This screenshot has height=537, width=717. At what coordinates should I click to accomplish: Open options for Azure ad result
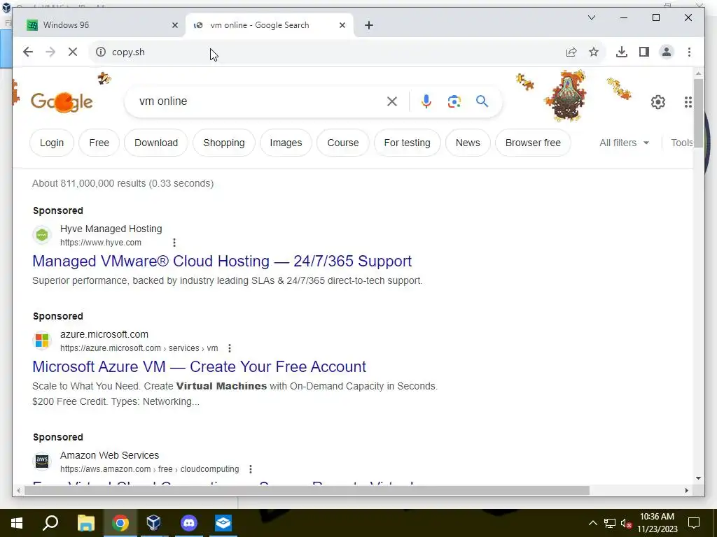[230, 348]
